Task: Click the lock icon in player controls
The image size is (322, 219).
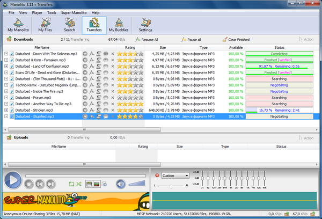Action: tap(104, 184)
